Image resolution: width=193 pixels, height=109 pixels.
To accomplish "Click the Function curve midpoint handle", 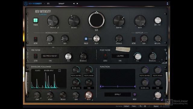I will coord(118,86).
